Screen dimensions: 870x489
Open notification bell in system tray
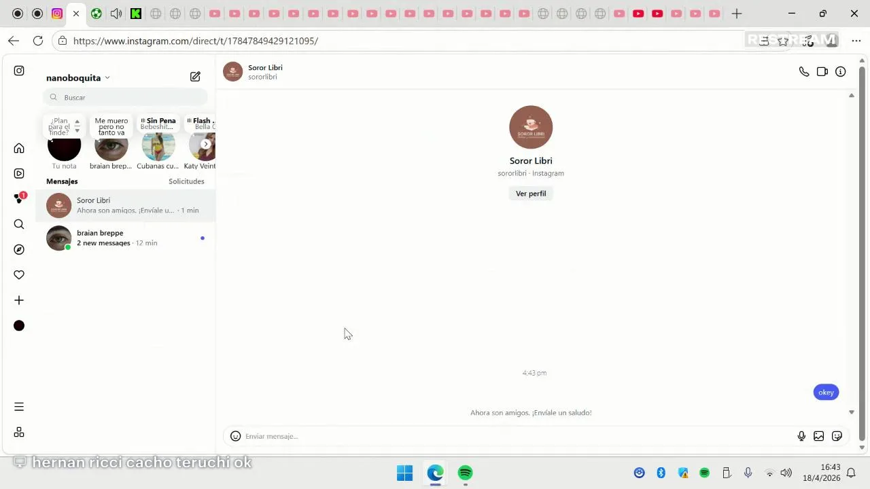click(851, 473)
